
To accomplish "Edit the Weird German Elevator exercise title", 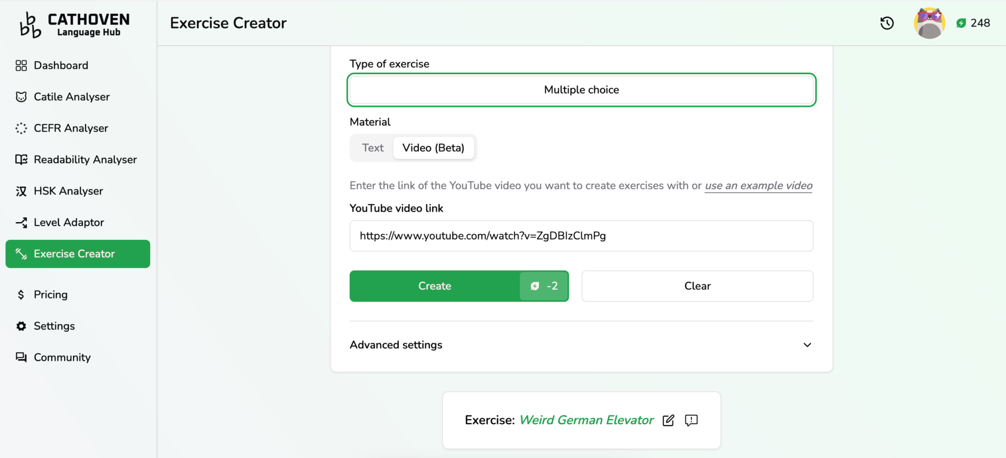I will click(x=668, y=420).
